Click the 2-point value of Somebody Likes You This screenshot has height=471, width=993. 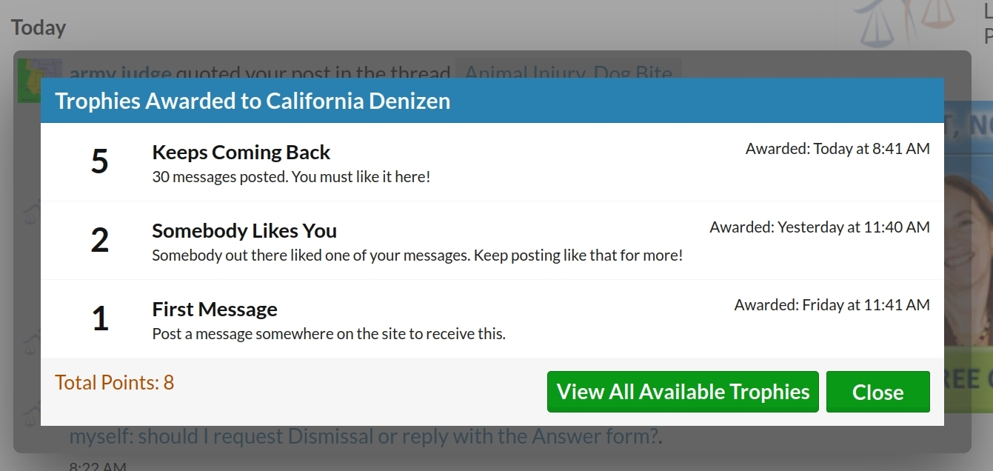(x=100, y=240)
